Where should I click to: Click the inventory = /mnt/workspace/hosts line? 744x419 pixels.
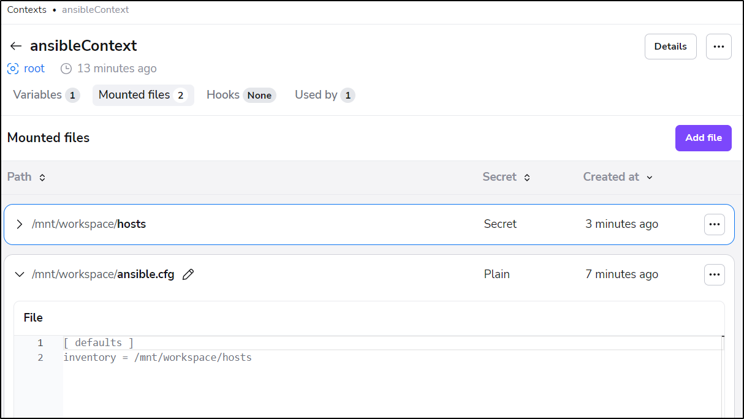pos(158,358)
